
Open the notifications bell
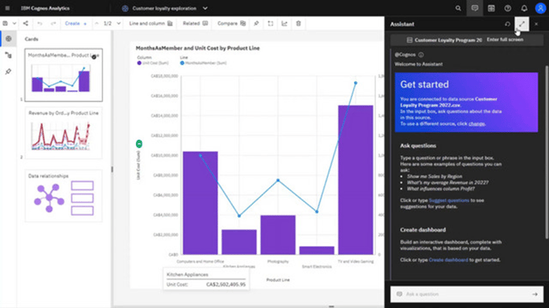point(524,8)
